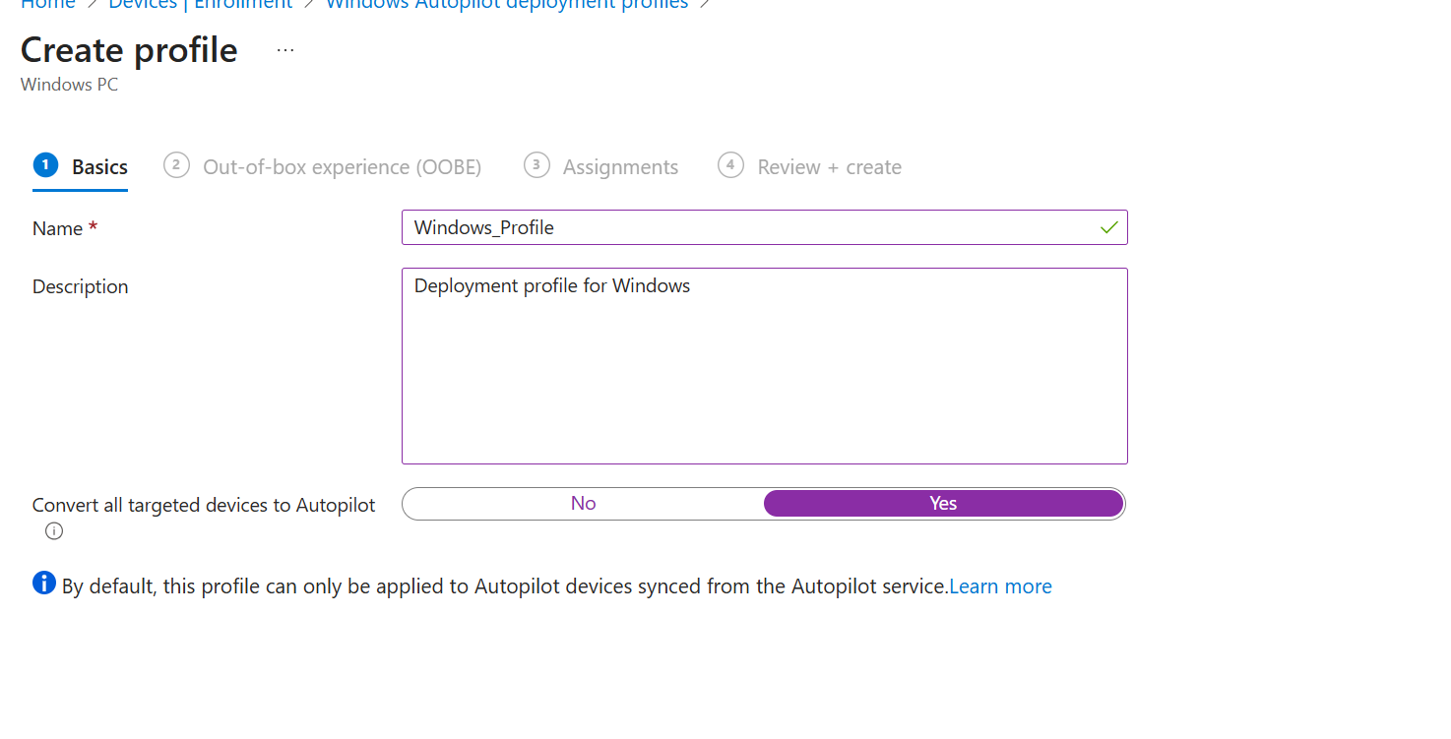Return to Windows Autopilot deployment profiles breadcrumb

coord(507,4)
